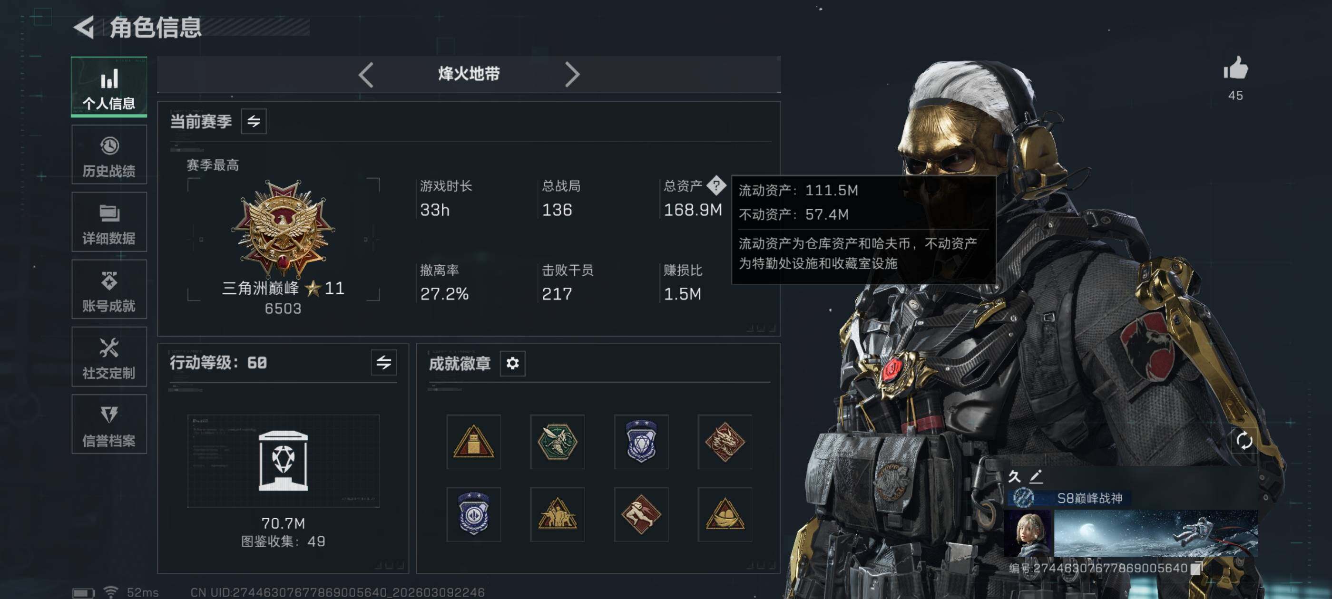Rotate character with the refresh icon

point(1244,440)
